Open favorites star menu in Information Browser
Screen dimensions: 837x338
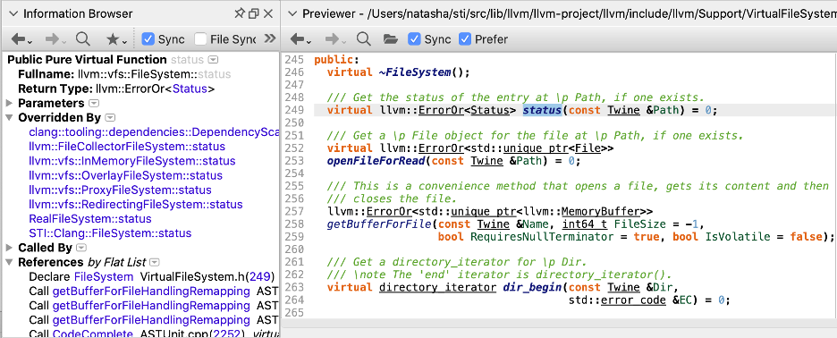[116, 39]
